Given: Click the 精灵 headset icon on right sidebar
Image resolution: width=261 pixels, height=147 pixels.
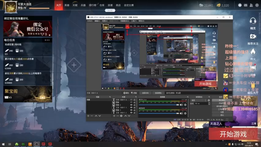Looking at the screenshot, I should click(x=253, y=21).
